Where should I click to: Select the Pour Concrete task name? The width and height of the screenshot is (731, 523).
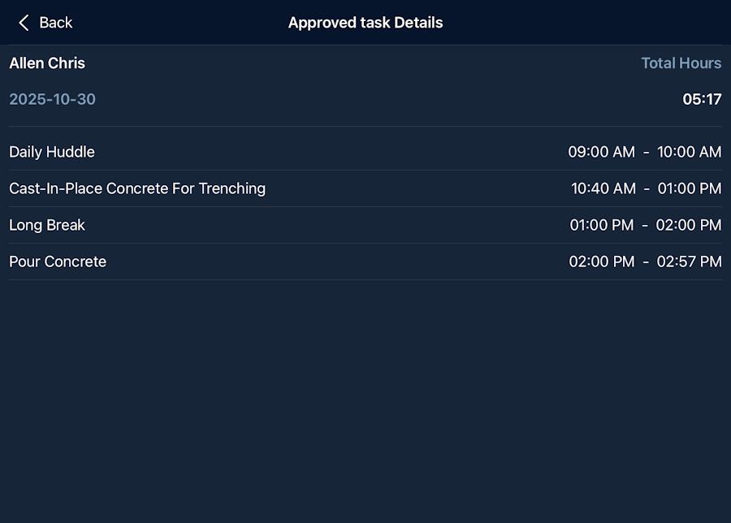click(58, 261)
